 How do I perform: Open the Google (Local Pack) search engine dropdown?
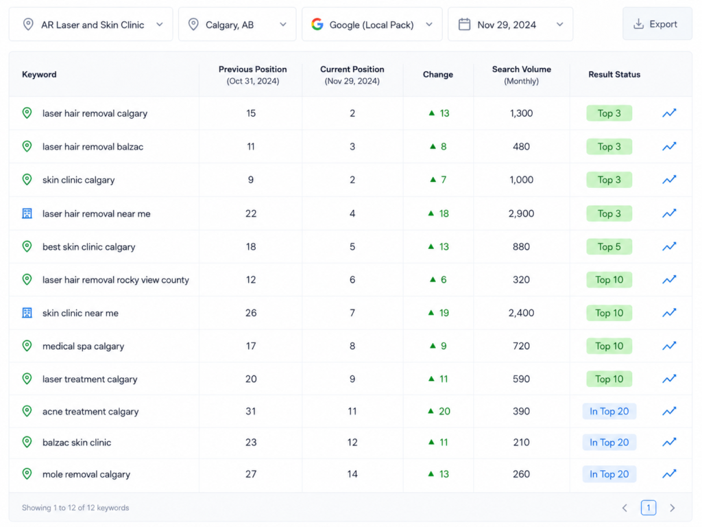tap(372, 24)
